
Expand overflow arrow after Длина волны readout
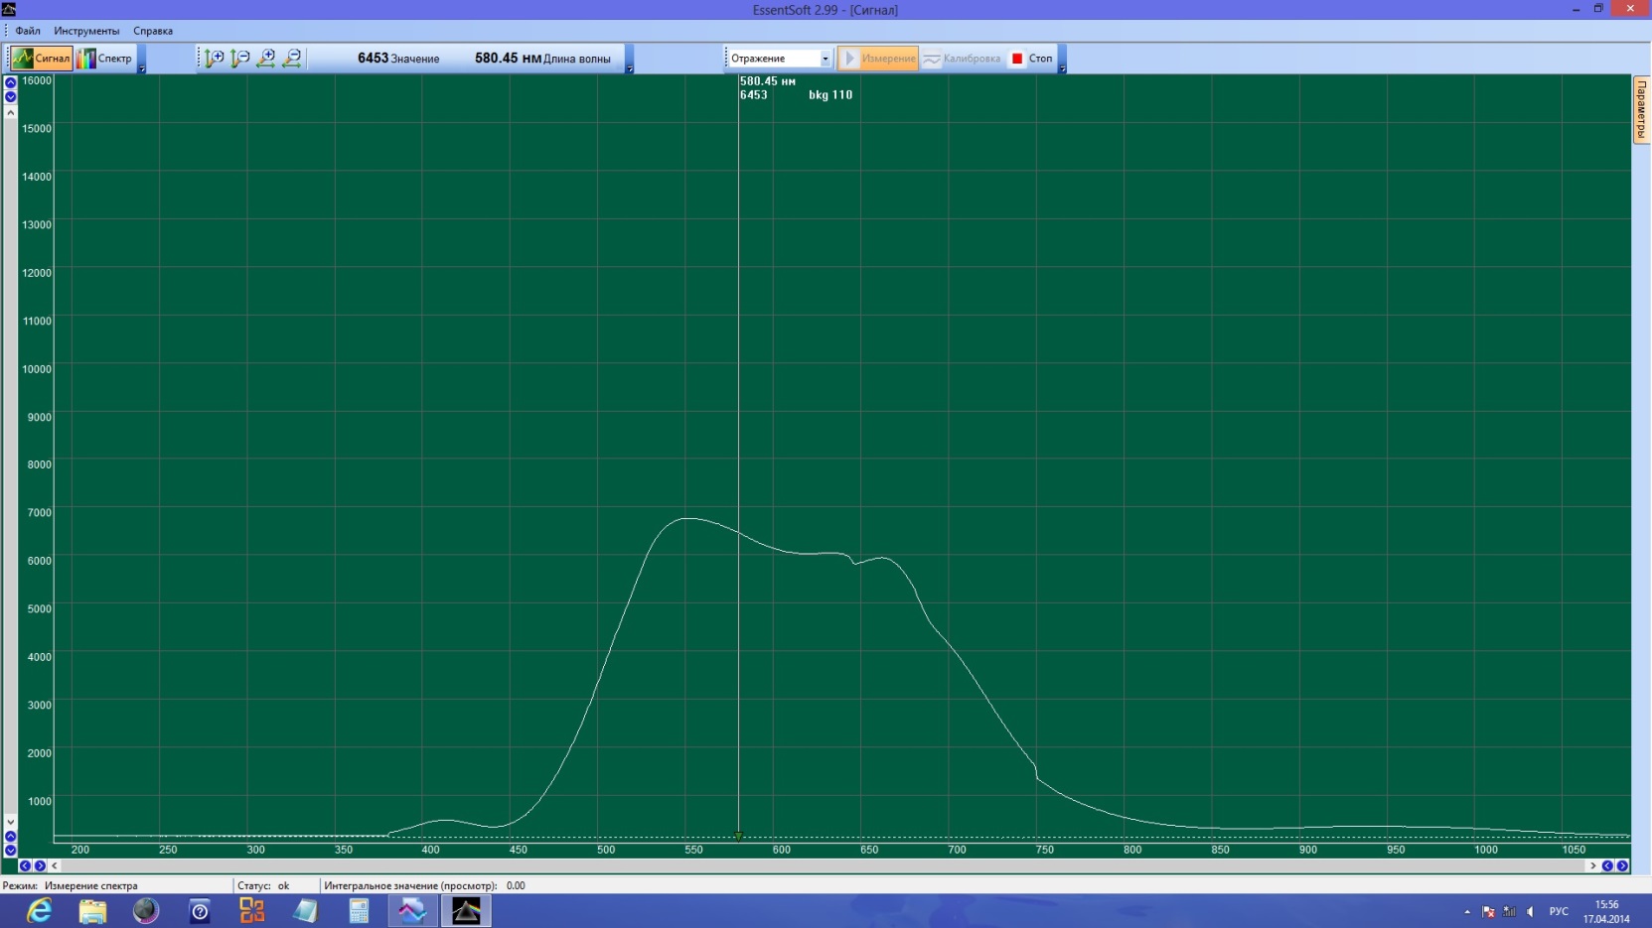click(x=629, y=67)
